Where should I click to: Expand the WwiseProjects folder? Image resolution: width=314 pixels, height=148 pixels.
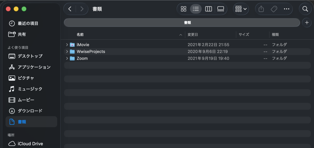tap(67, 52)
